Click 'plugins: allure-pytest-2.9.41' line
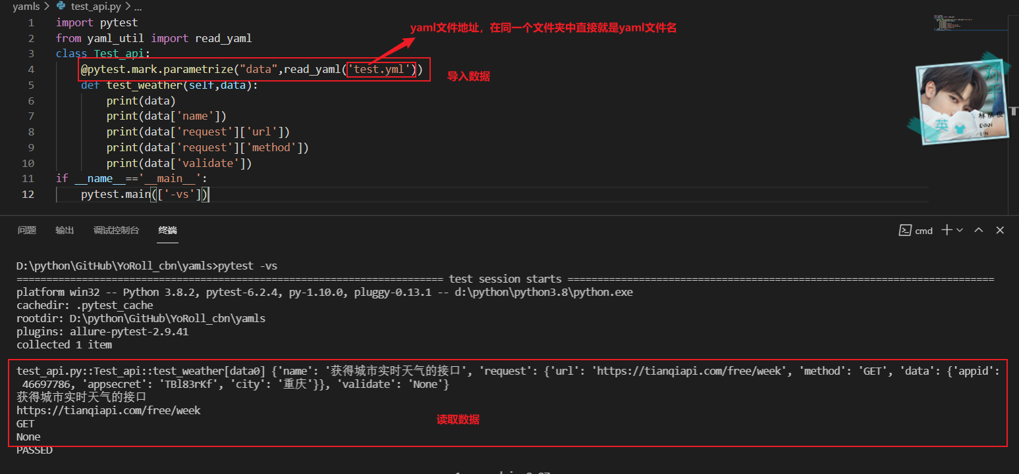This screenshot has height=474, width=1019. (x=103, y=332)
